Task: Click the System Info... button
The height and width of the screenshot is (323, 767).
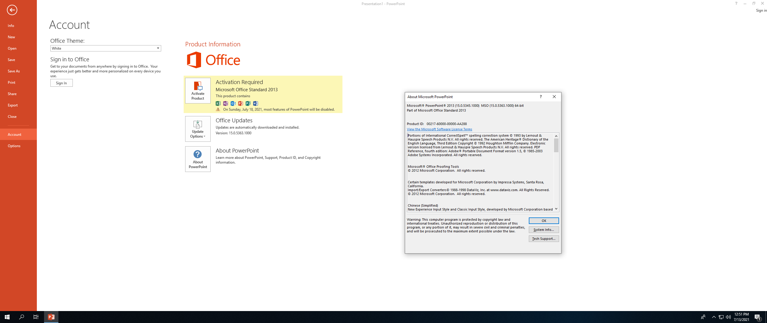Action: coord(544,230)
